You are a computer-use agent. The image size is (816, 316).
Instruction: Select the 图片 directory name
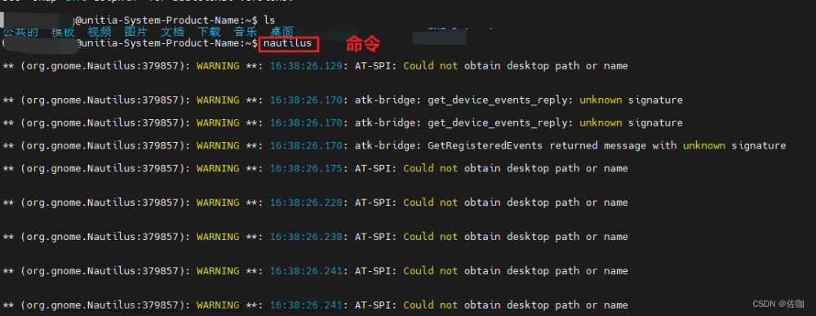[x=135, y=33]
